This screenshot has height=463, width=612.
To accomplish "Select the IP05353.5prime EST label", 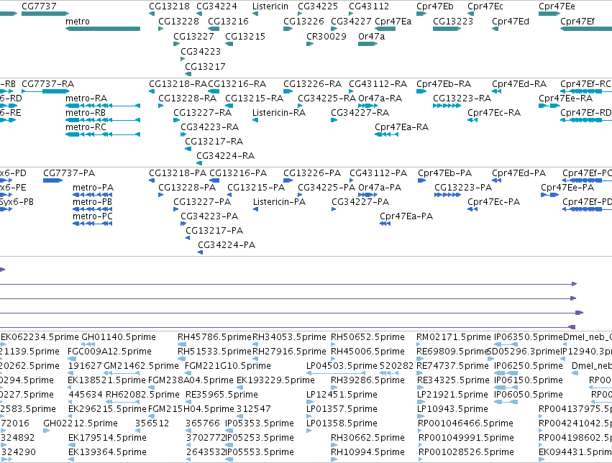I will click(x=260, y=423).
